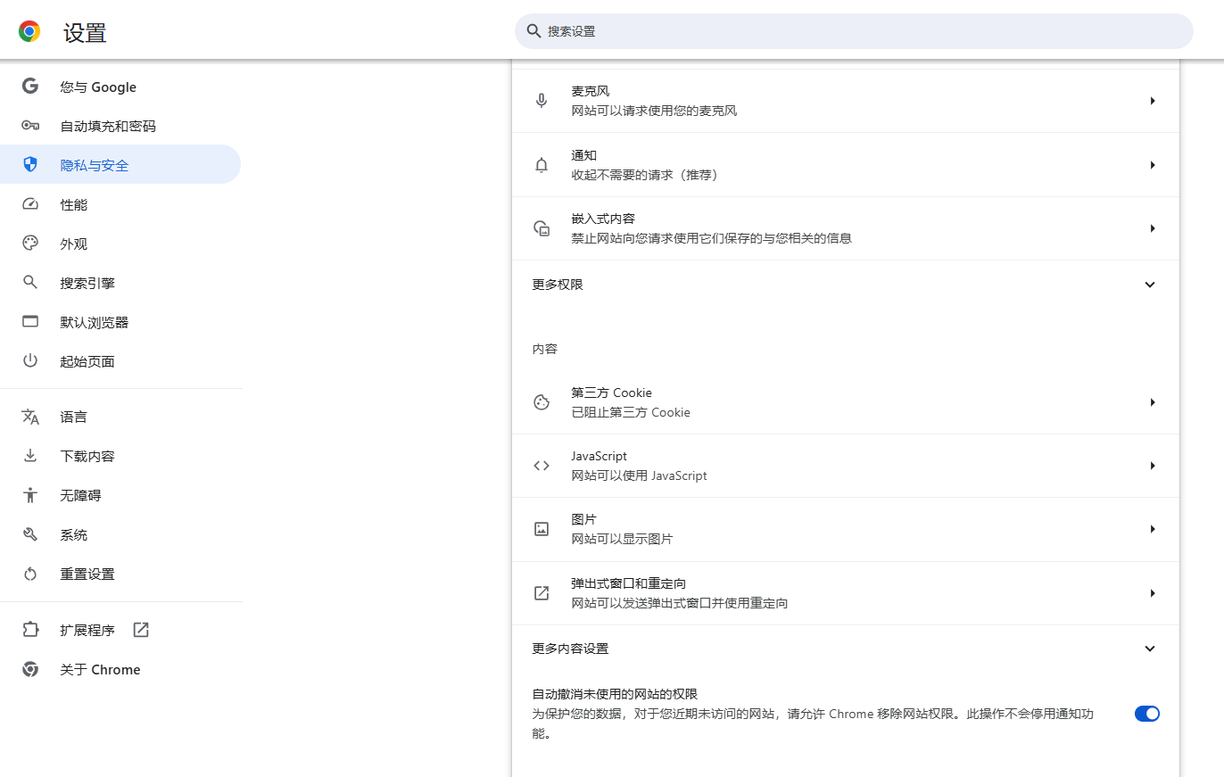Click the key icon for 自动填充和密码

click(30, 126)
